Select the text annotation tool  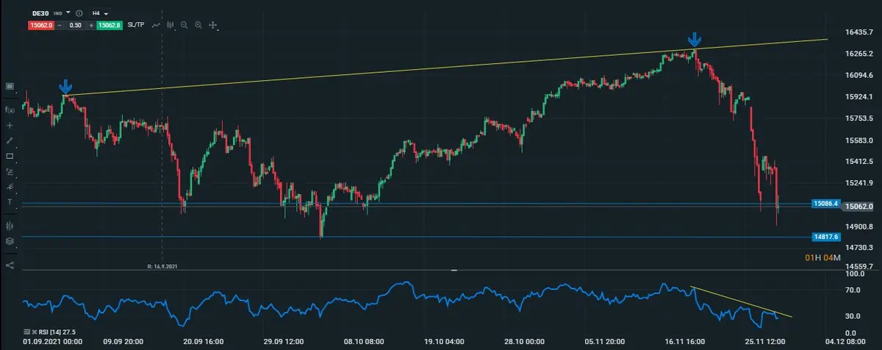[x=10, y=201]
